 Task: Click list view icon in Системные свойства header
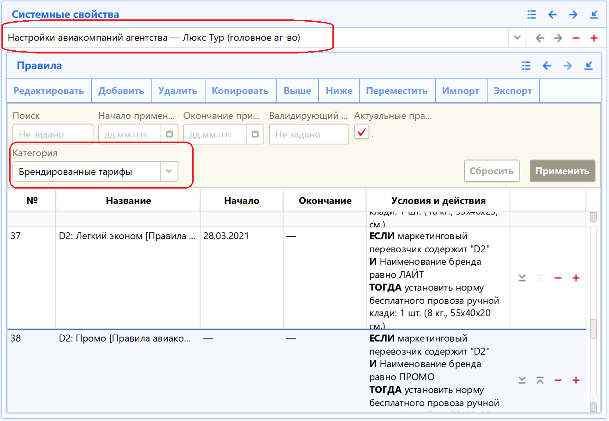point(532,15)
